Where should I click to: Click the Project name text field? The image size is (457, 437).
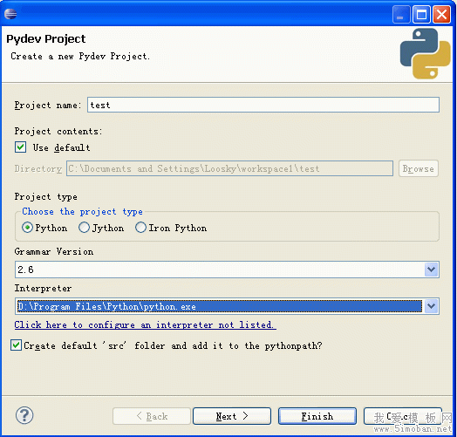pos(263,105)
